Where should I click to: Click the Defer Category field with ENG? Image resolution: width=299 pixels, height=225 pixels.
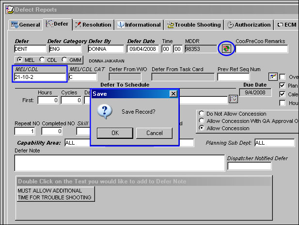coord(65,49)
